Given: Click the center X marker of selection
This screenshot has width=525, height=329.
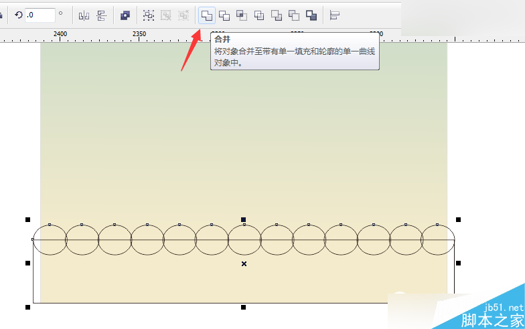Looking at the screenshot, I should (244, 263).
